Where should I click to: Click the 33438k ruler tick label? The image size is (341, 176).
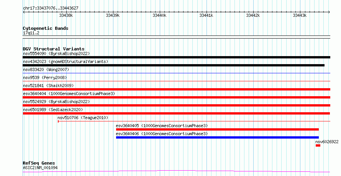point(66,15)
